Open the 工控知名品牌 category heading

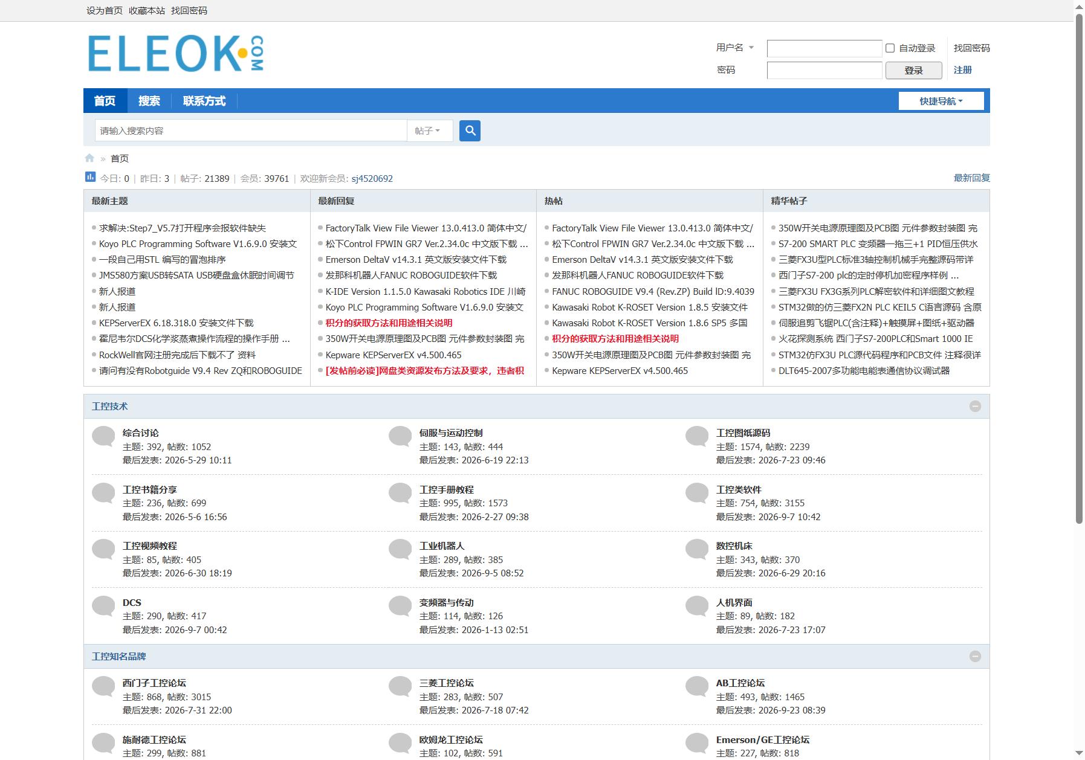[118, 656]
